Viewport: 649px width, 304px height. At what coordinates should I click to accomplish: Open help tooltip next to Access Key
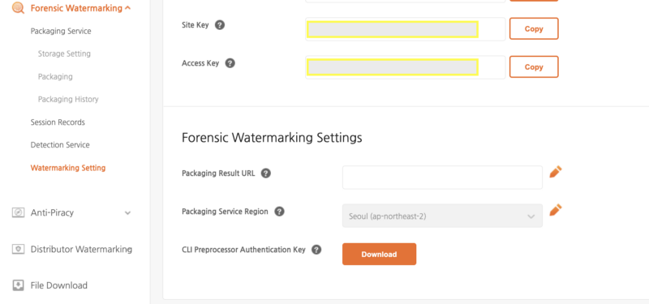230,63
